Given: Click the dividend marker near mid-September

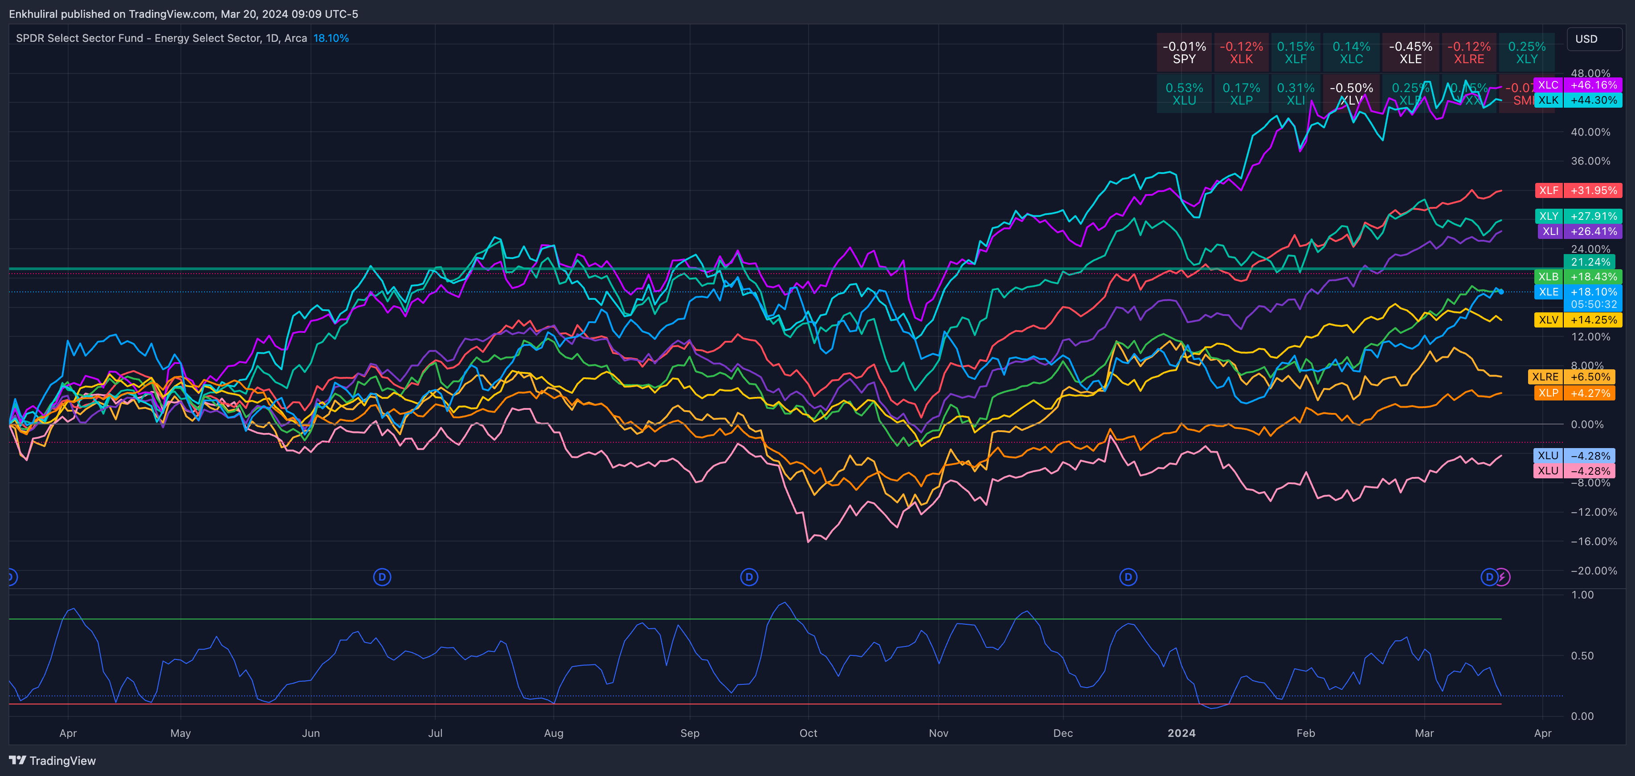Looking at the screenshot, I should [x=749, y=577].
